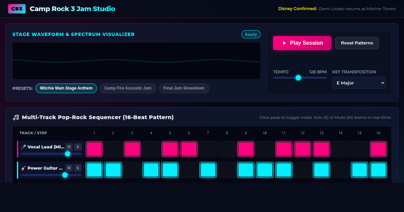The image size is (404, 212).
Task: Mute the Power Guitar track
Action: coord(69,168)
